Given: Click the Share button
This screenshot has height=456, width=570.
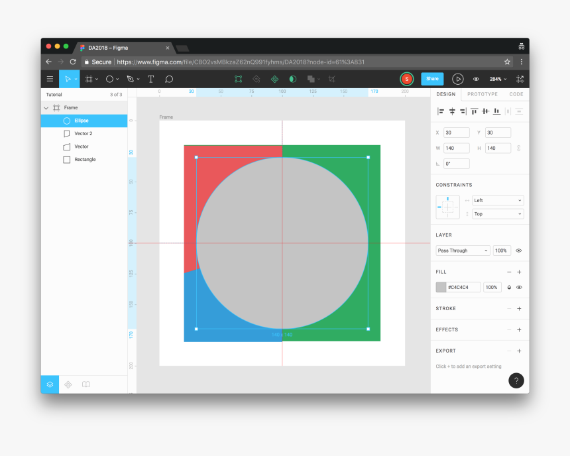Looking at the screenshot, I should (x=432, y=79).
